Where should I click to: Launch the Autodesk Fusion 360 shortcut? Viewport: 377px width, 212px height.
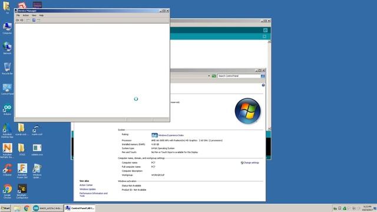point(22,171)
